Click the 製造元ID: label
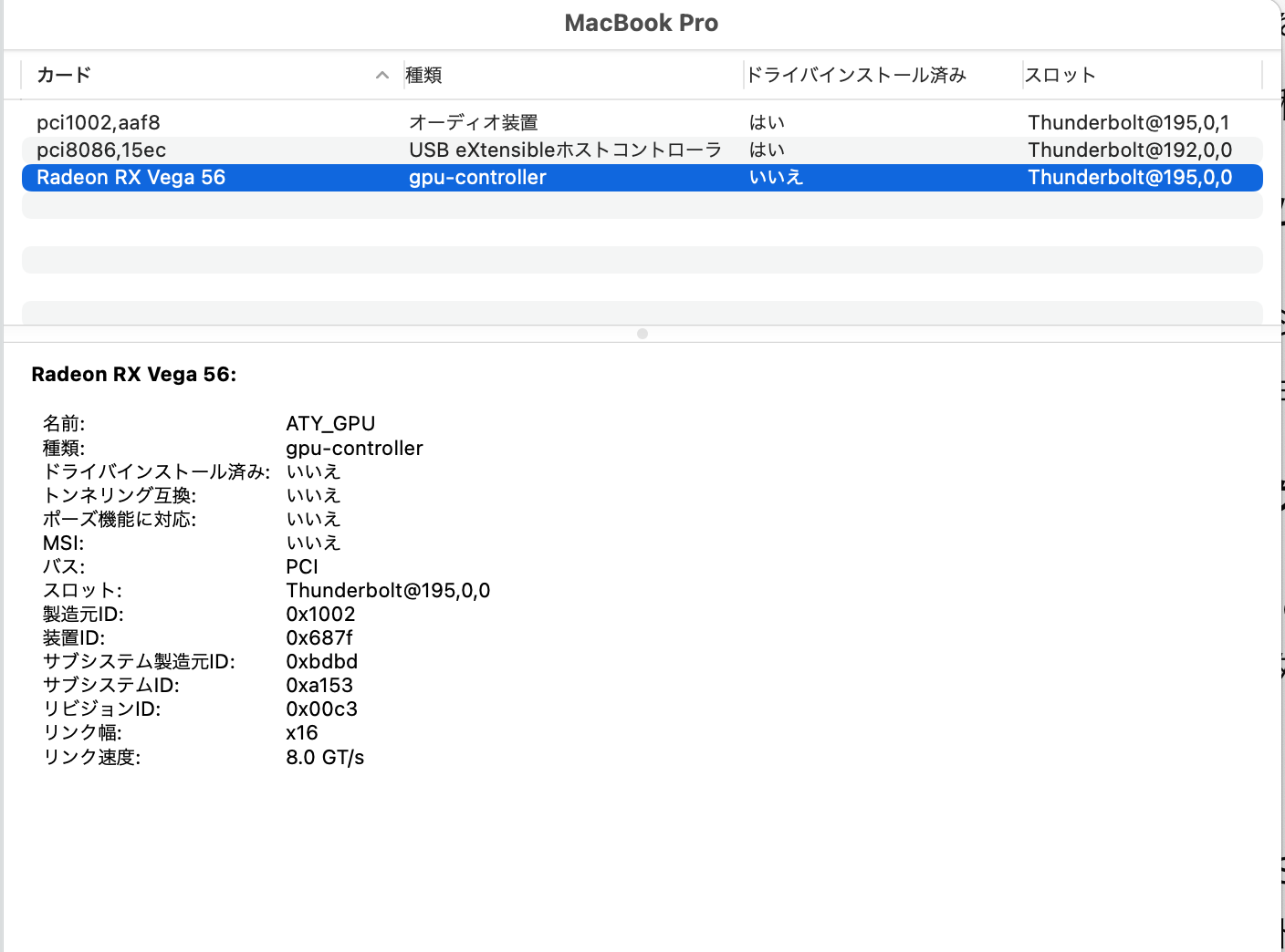1285x952 pixels. point(83,614)
